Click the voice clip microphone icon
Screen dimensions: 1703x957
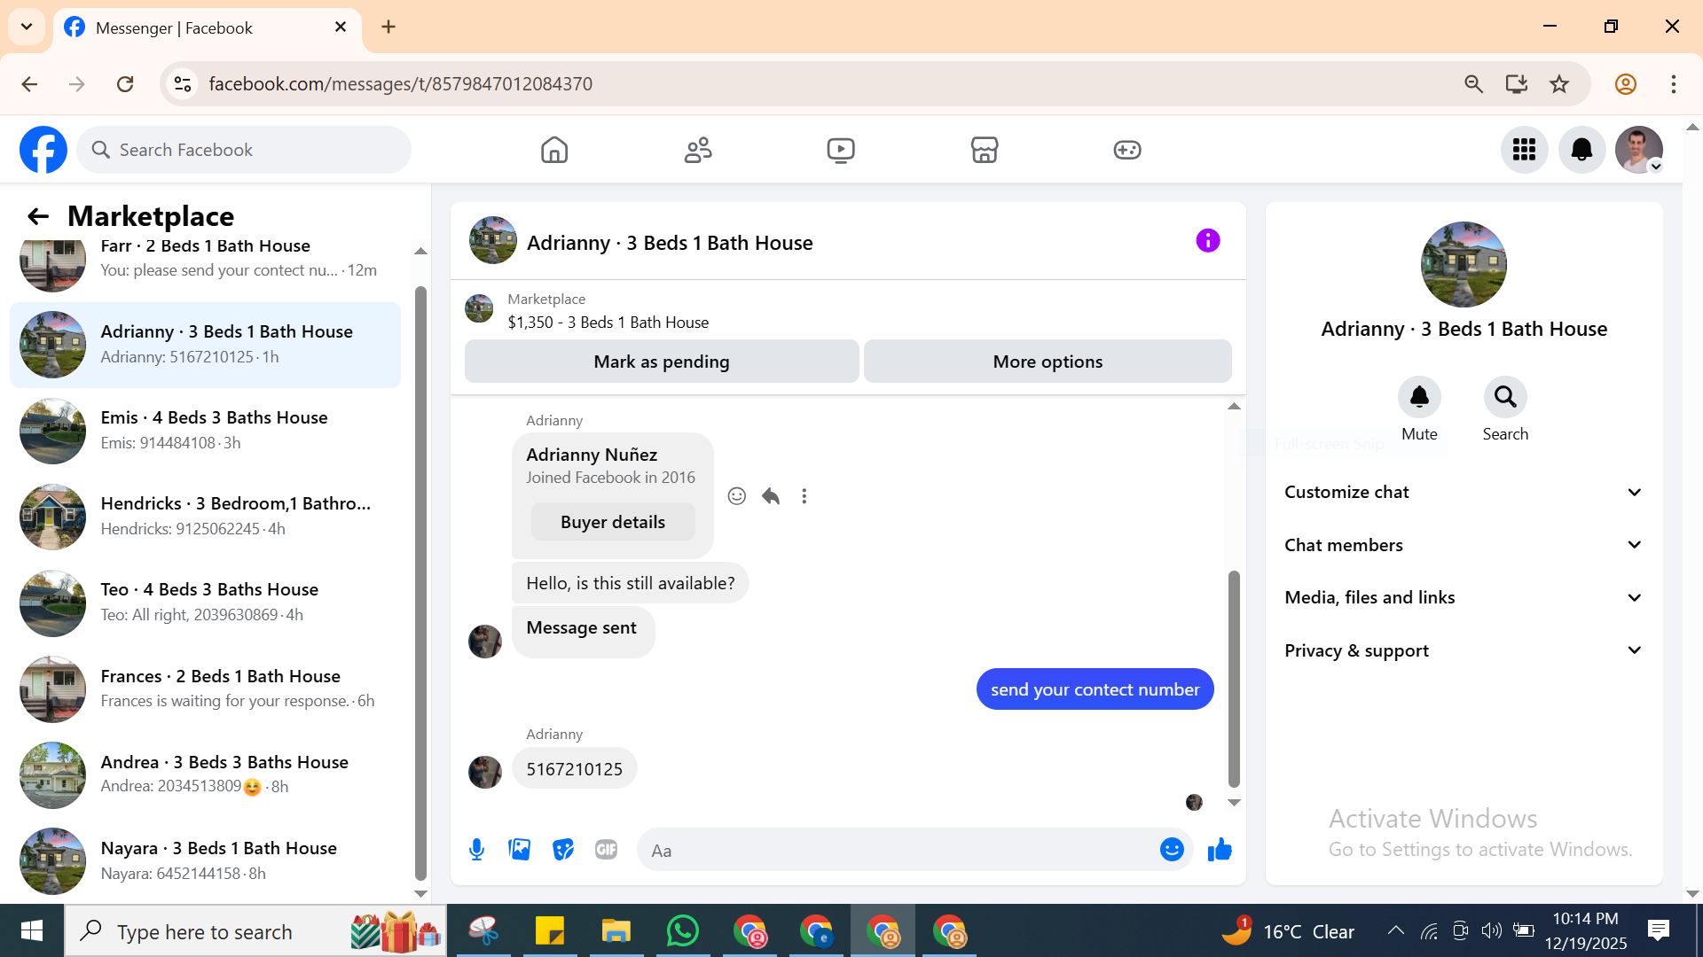[476, 850]
